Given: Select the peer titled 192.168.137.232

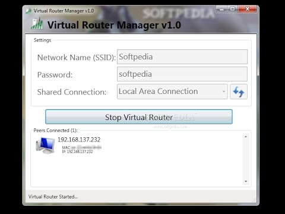Looking at the screenshot, I should coord(79,140).
